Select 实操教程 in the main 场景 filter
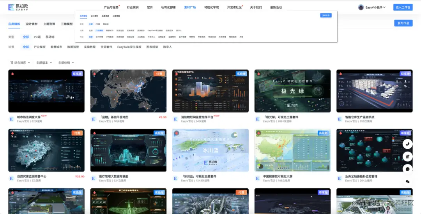 point(90,47)
